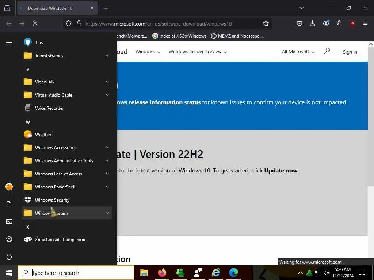Open Windows Security
This screenshot has width=374, height=280.
(67, 200)
